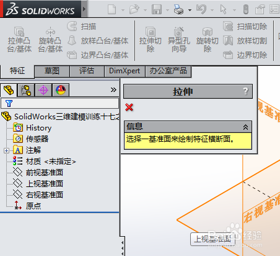
Task: Switch to the 评估 tab
Action: click(x=87, y=71)
